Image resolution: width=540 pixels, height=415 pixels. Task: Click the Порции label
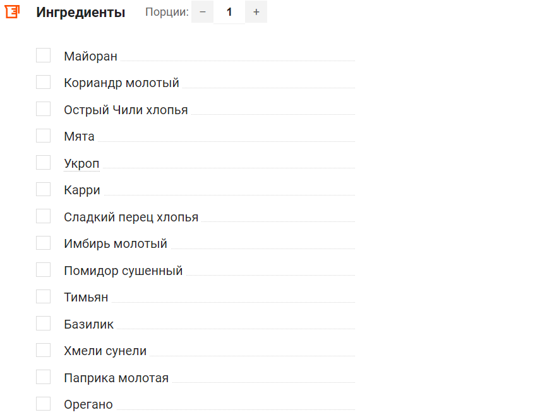pyautogui.click(x=167, y=12)
